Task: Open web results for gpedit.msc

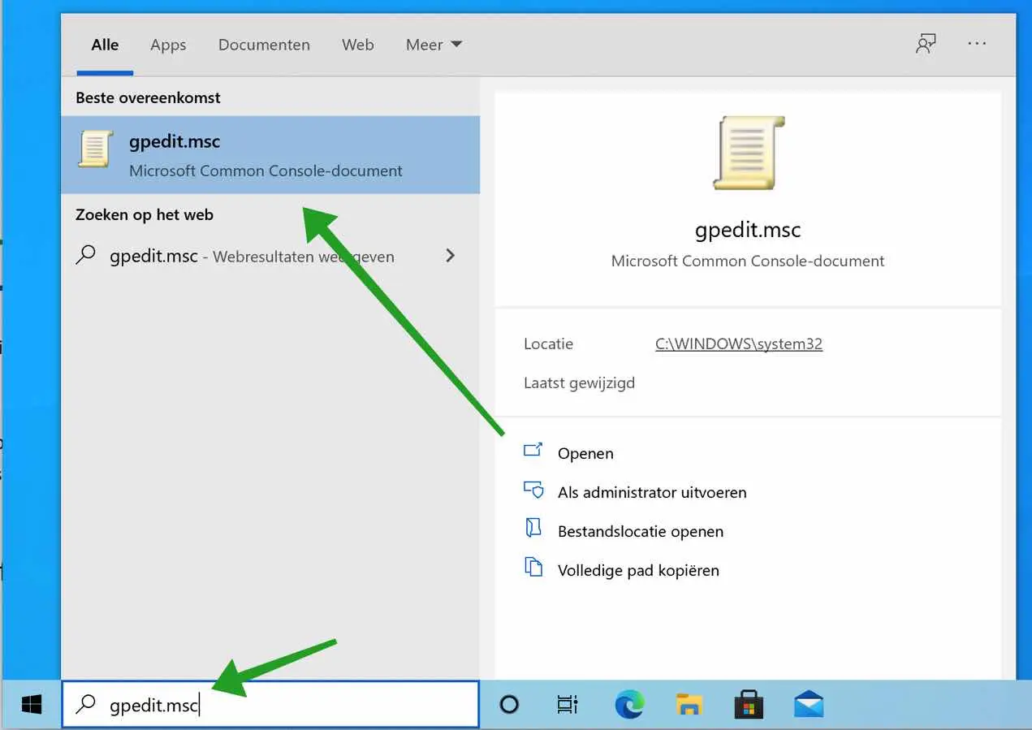Action: tap(270, 256)
